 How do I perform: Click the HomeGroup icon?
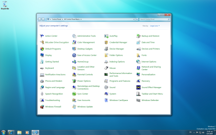pyautogui.click(x=74, y=61)
